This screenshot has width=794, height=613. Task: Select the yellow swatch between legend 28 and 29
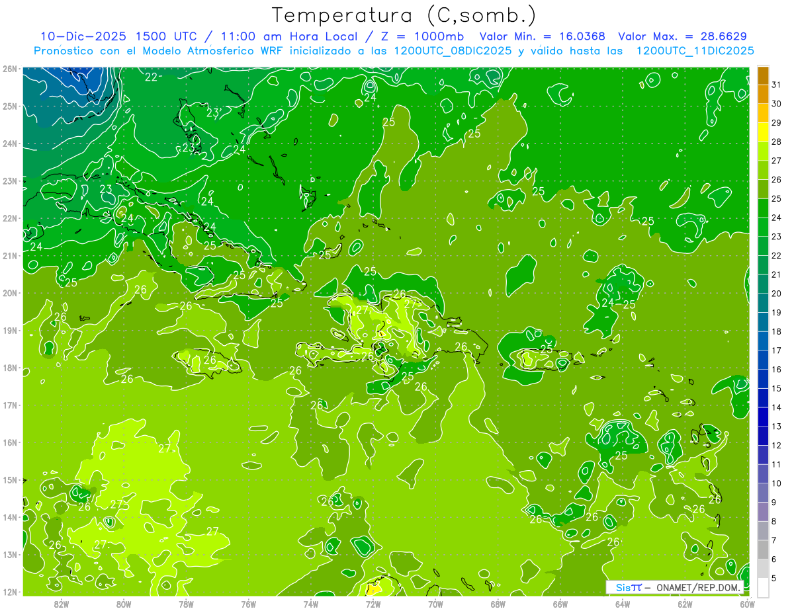[763, 132]
